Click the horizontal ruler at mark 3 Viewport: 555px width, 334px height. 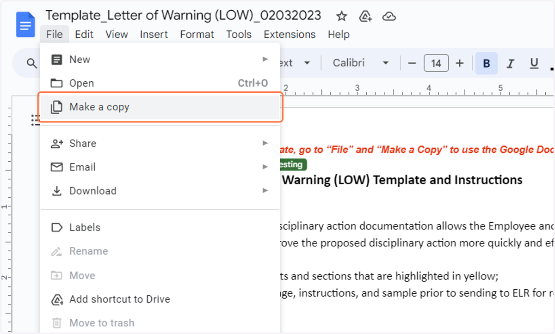(x=357, y=88)
